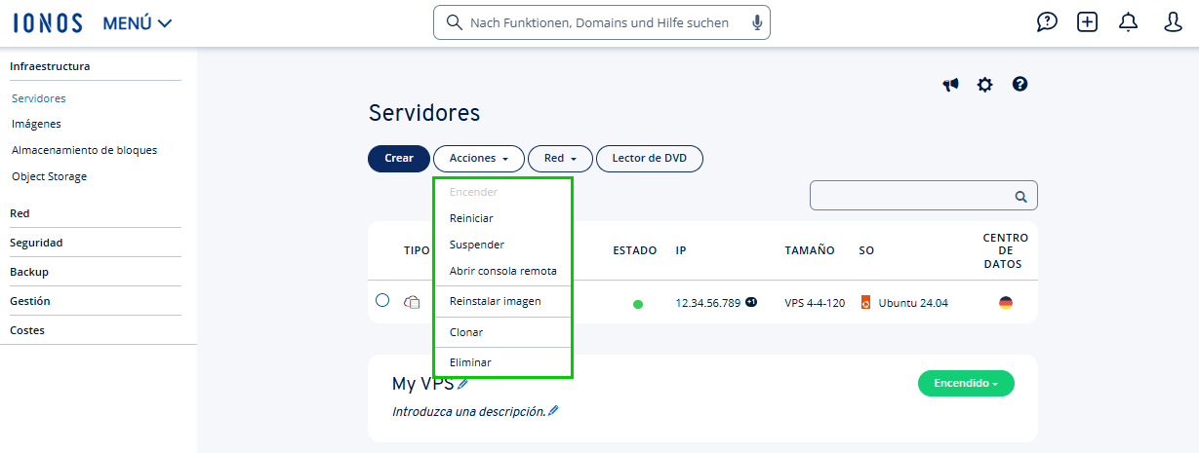
Task: Select the server row radio button
Action: (x=382, y=301)
